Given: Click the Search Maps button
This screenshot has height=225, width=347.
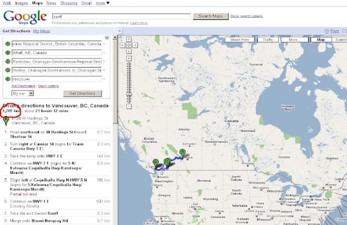Looking at the screenshot, I should [x=211, y=16].
